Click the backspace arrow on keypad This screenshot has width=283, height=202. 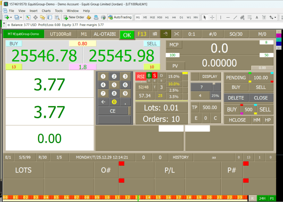click(103, 102)
